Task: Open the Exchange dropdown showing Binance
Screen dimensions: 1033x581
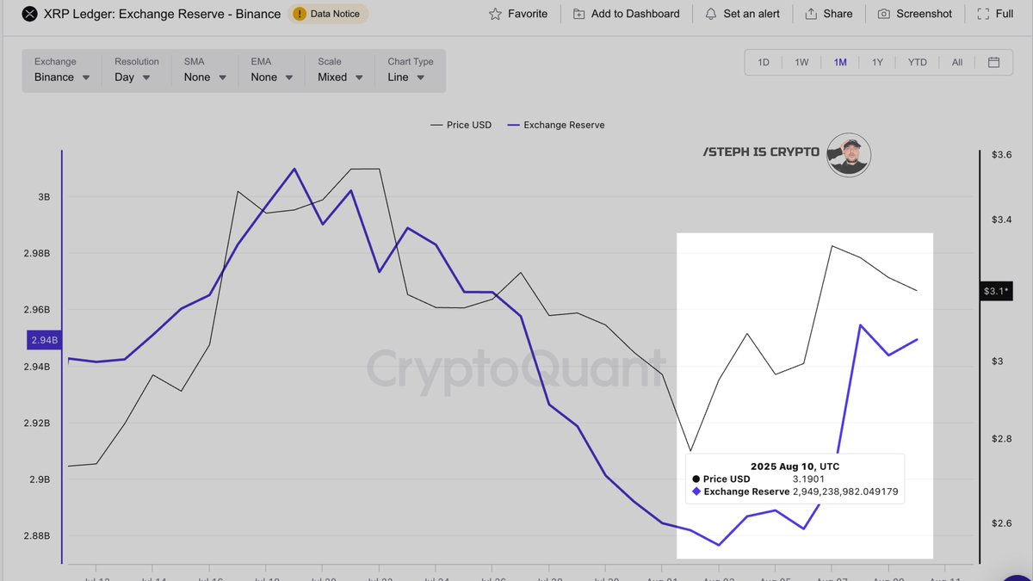Action: (x=60, y=77)
